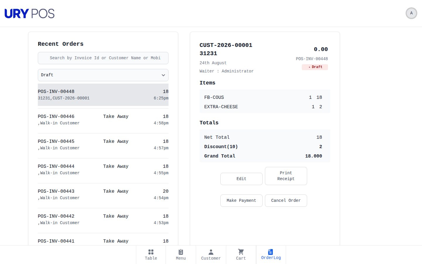Select order POS-INV-00446
422x264 pixels.
coord(103,120)
